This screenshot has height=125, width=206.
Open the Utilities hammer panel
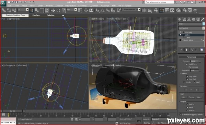point(203,19)
